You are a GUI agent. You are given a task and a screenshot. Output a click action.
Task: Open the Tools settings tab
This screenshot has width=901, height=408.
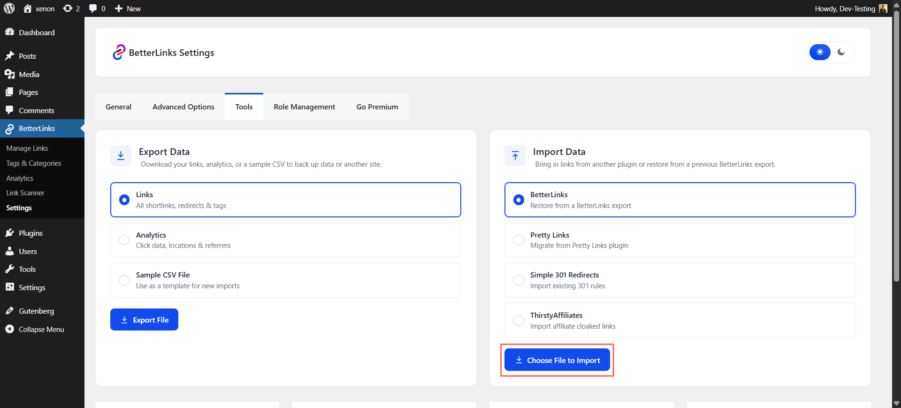[x=244, y=107]
